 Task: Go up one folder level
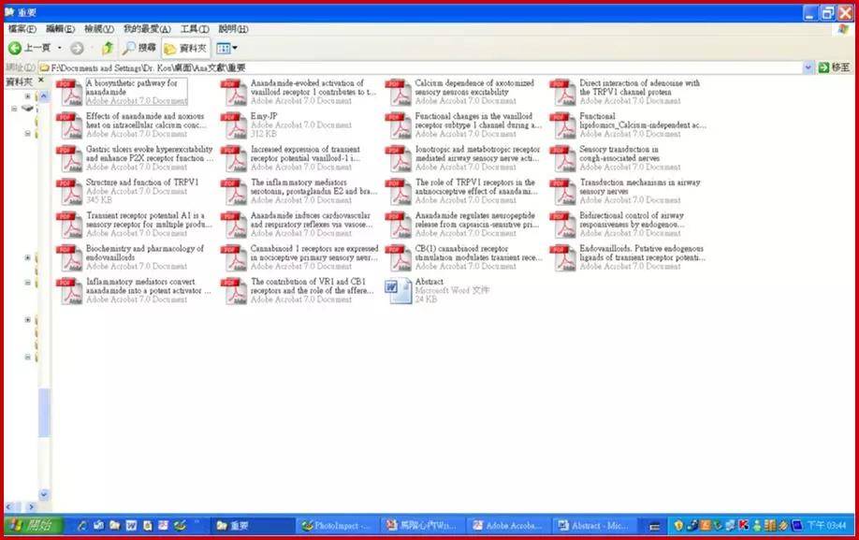tap(107, 48)
